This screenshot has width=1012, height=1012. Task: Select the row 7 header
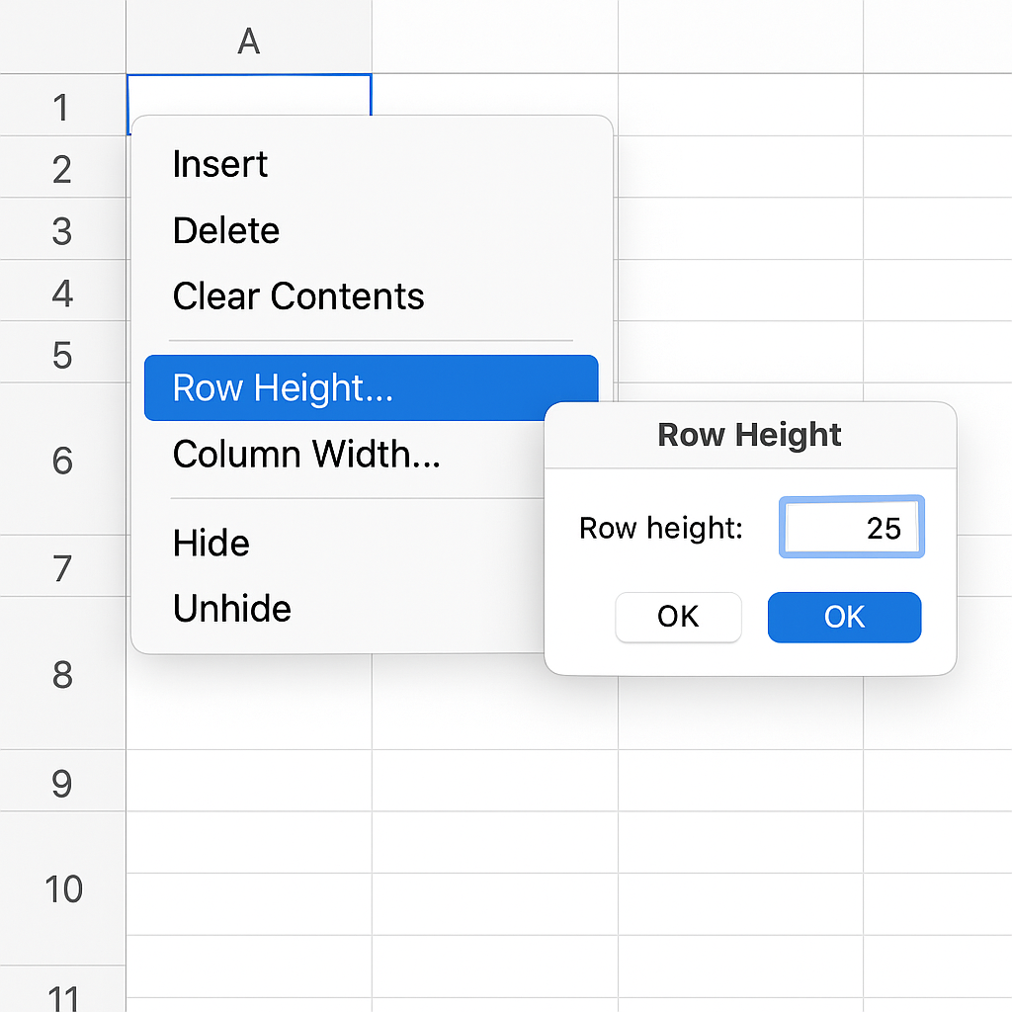(x=62, y=568)
